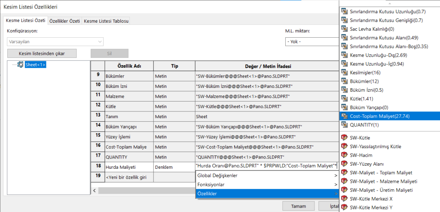
Task: Click the QUANTITY(1) property icon
Action: [344, 125]
